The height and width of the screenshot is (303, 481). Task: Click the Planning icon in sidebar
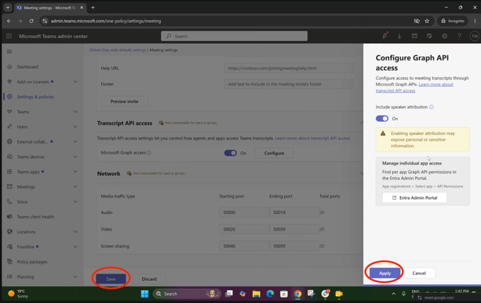(9, 276)
